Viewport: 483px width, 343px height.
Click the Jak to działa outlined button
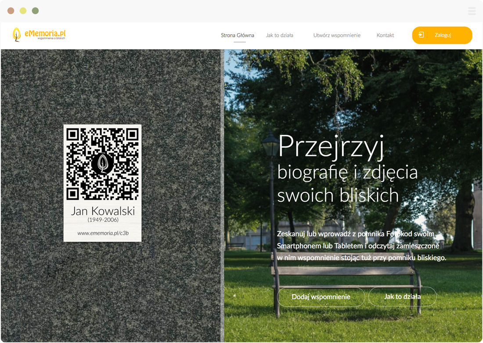(x=402, y=296)
